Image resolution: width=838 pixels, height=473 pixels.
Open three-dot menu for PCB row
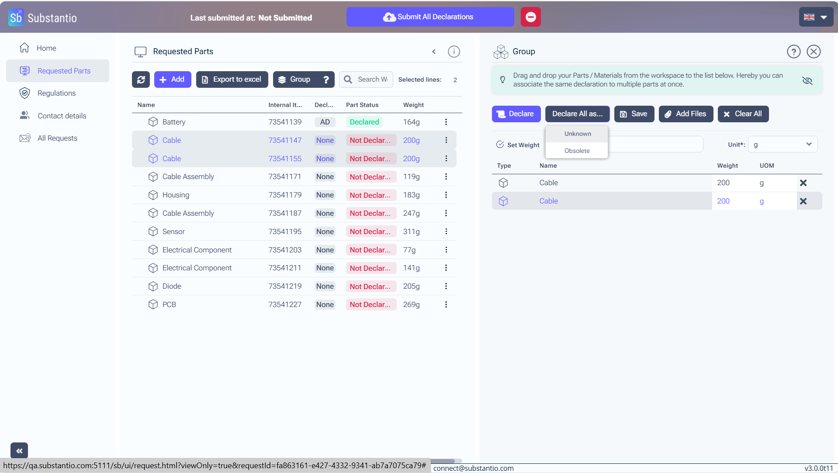point(446,304)
